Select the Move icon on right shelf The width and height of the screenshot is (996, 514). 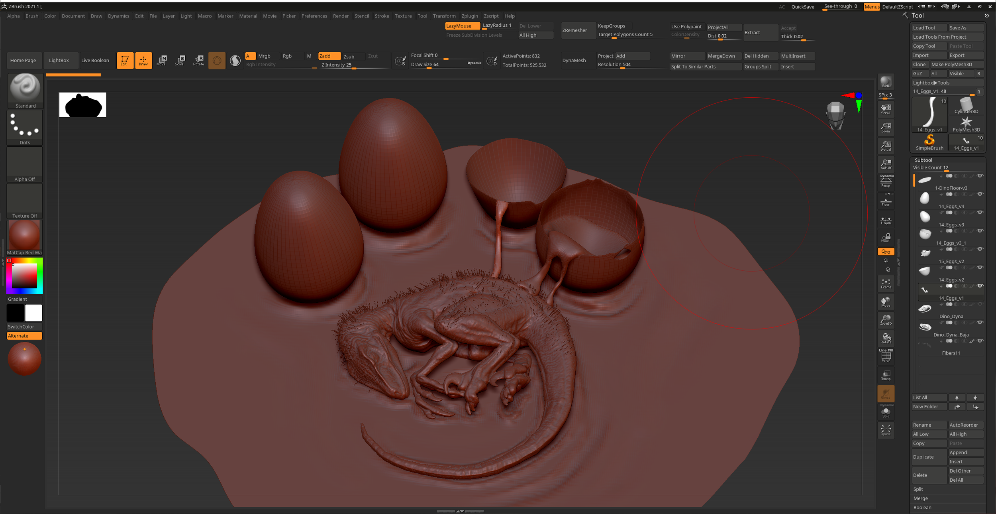coord(886,302)
